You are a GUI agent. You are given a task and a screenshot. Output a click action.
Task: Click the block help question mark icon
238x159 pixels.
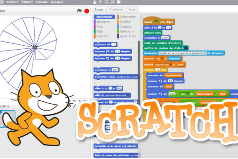pyautogui.click(x=119, y=2)
